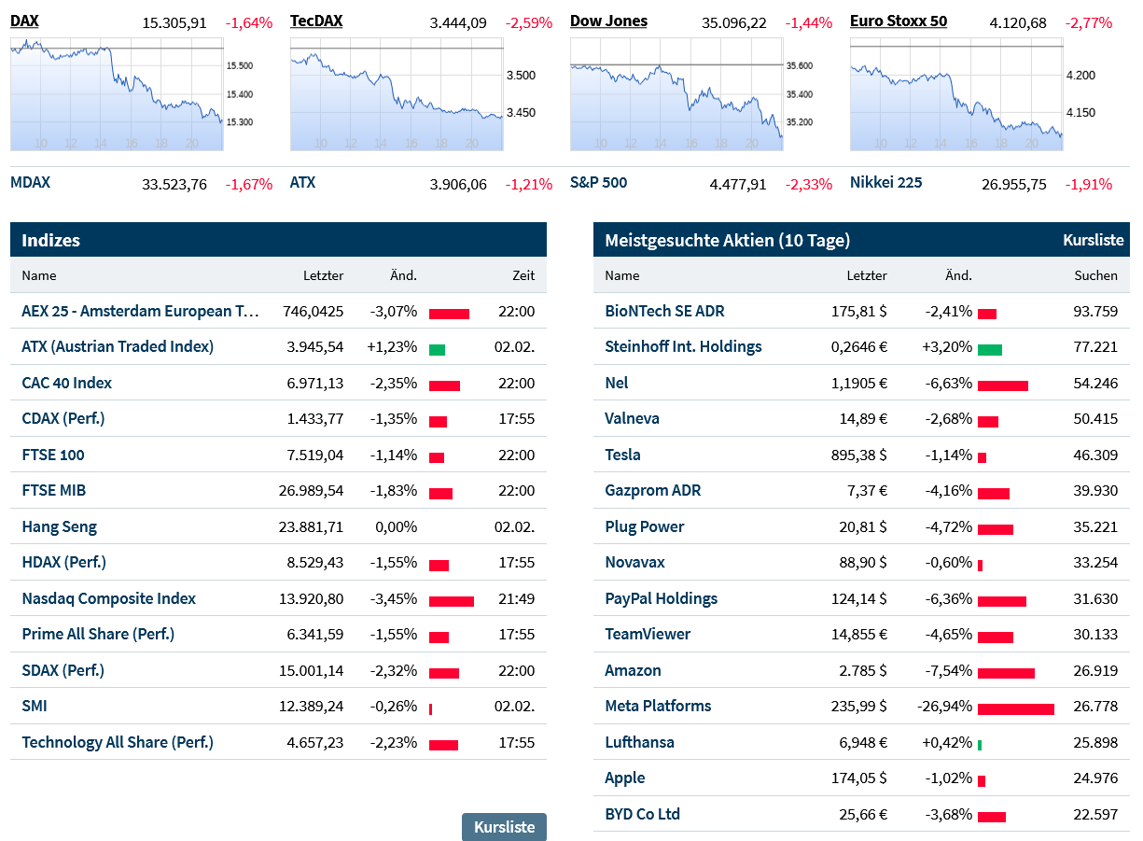Open the S&P 500 link
Screen dimensions: 1143x841
(598, 183)
